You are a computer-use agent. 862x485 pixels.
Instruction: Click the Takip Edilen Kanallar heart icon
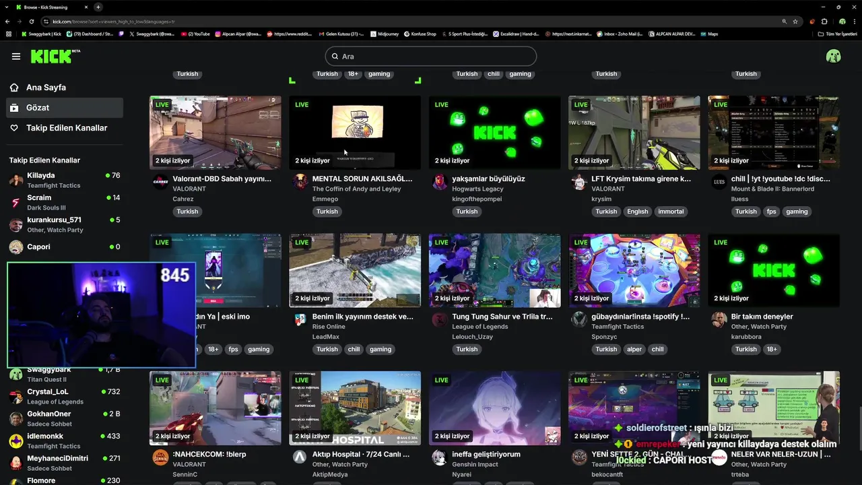(14, 128)
